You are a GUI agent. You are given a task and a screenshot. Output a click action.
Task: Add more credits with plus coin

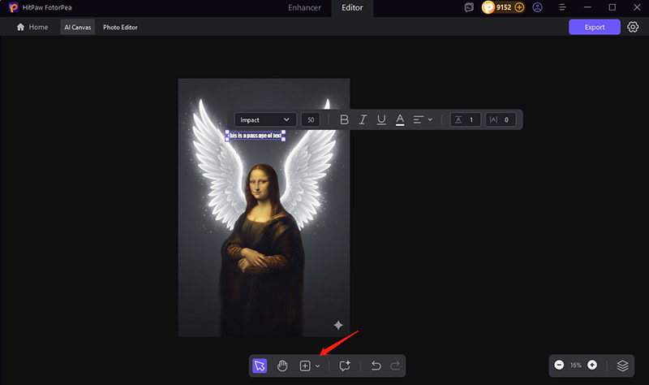point(519,7)
